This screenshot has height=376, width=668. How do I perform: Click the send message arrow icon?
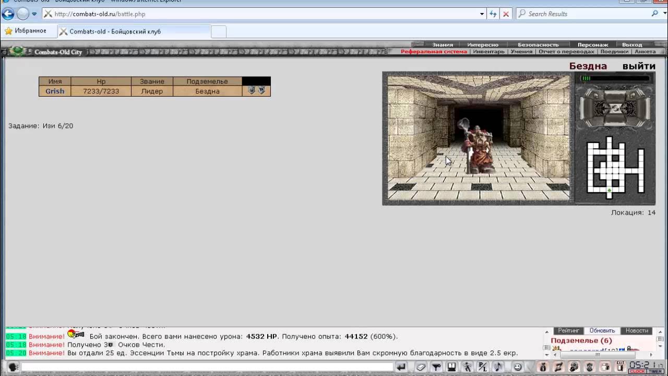401,367
